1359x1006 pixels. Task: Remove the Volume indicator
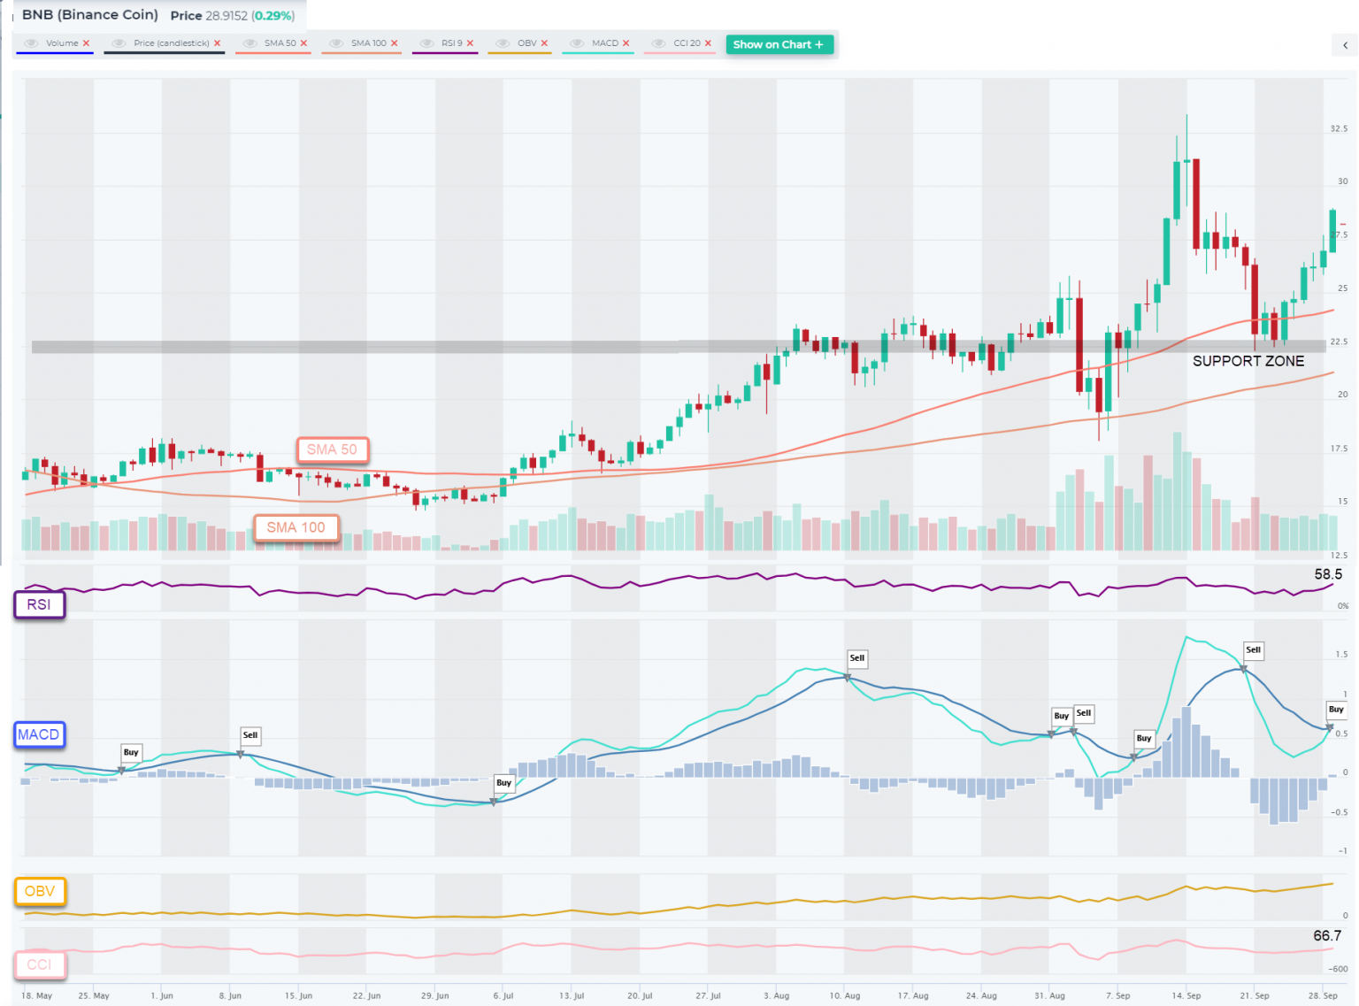tap(86, 42)
